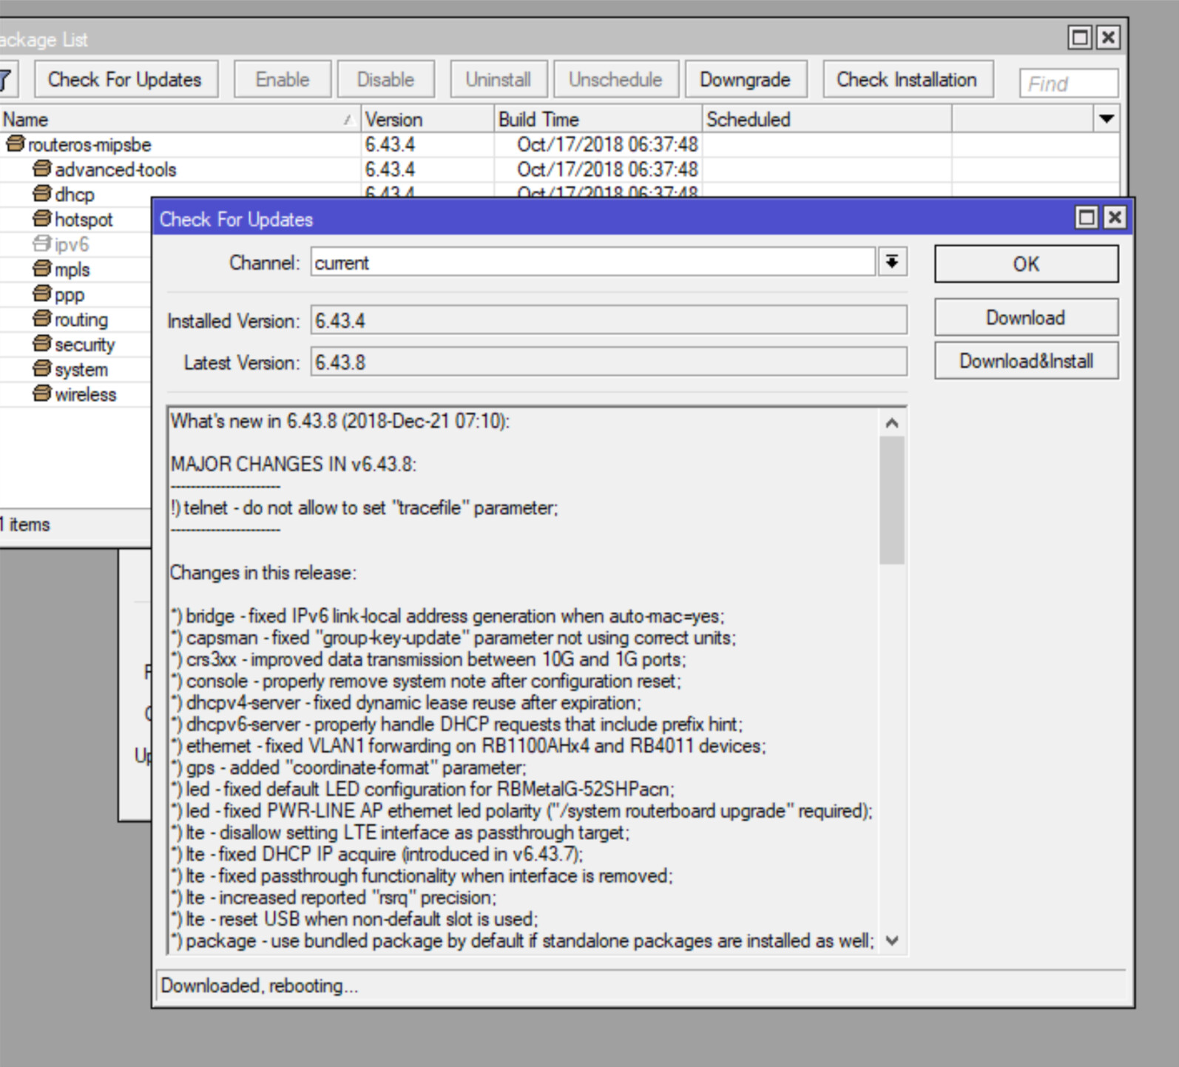Click the Disable button

[385, 79]
